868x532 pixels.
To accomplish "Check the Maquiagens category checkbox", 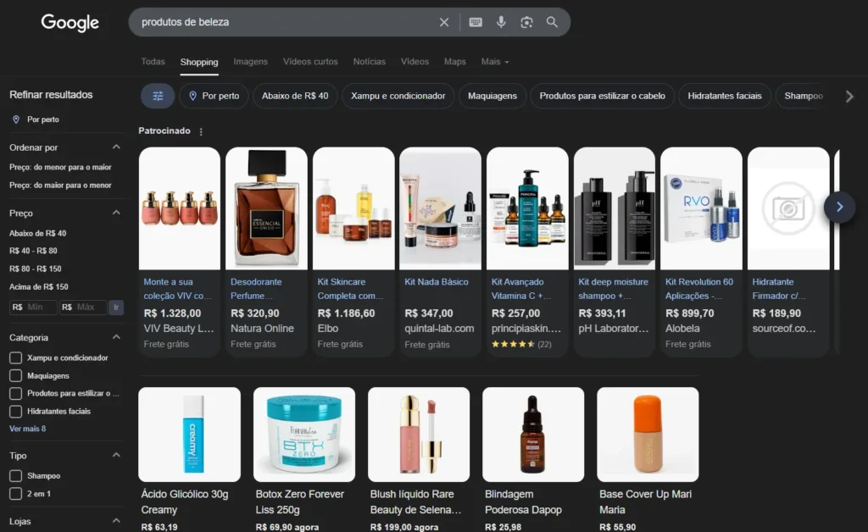I will pyautogui.click(x=15, y=376).
